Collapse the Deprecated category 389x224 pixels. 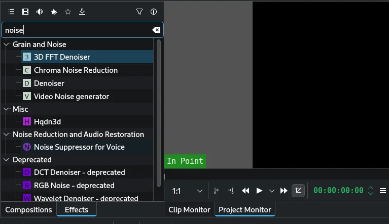click(6, 160)
